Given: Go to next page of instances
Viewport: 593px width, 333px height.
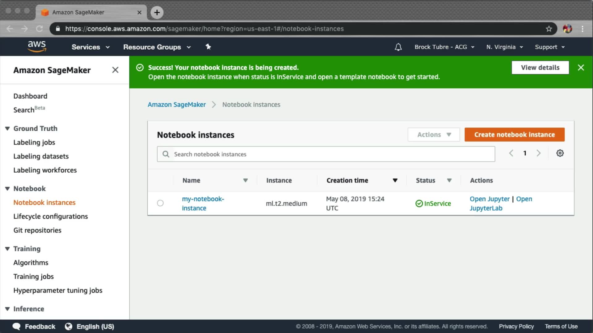Looking at the screenshot, I should click(x=538, y=153).
